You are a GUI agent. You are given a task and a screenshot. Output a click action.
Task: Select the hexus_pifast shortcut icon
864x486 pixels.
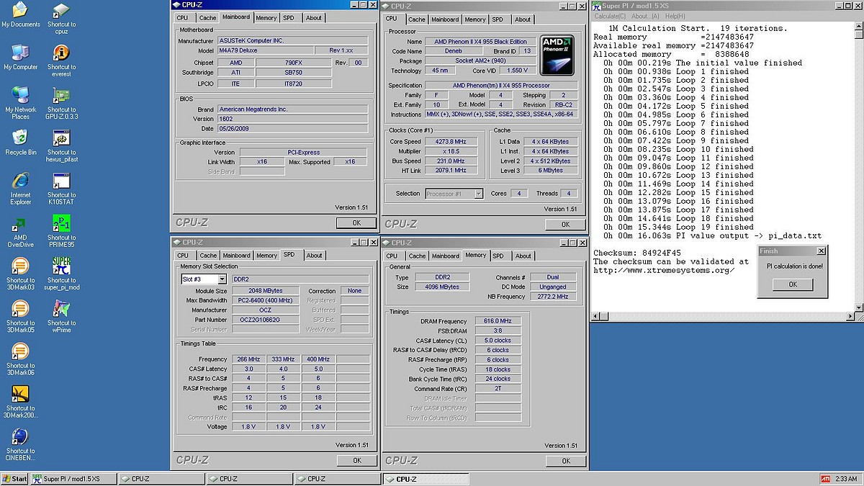[x=62, y=146]
